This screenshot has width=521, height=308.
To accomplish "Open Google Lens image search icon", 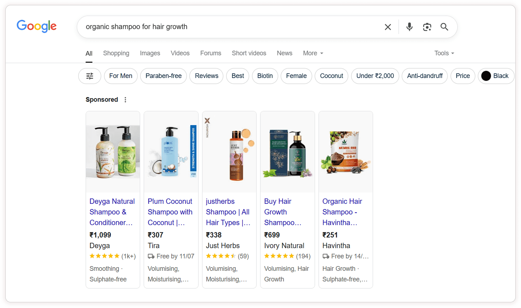I will (427, 27).
